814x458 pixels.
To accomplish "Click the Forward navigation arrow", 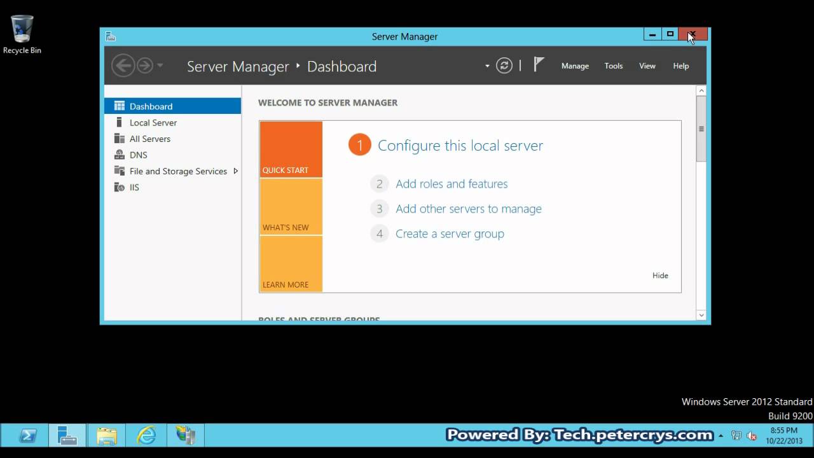I will [145, 66].
